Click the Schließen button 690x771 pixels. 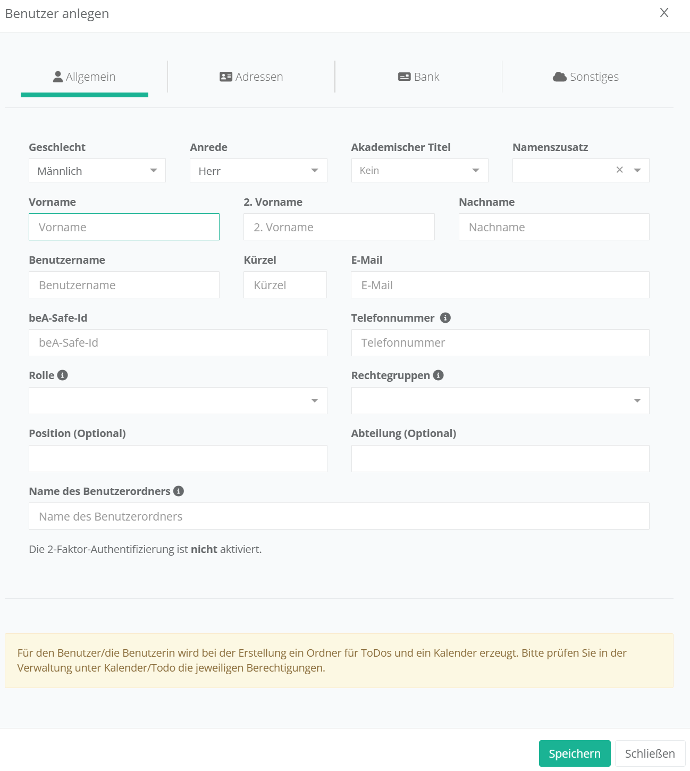point(650,753)
